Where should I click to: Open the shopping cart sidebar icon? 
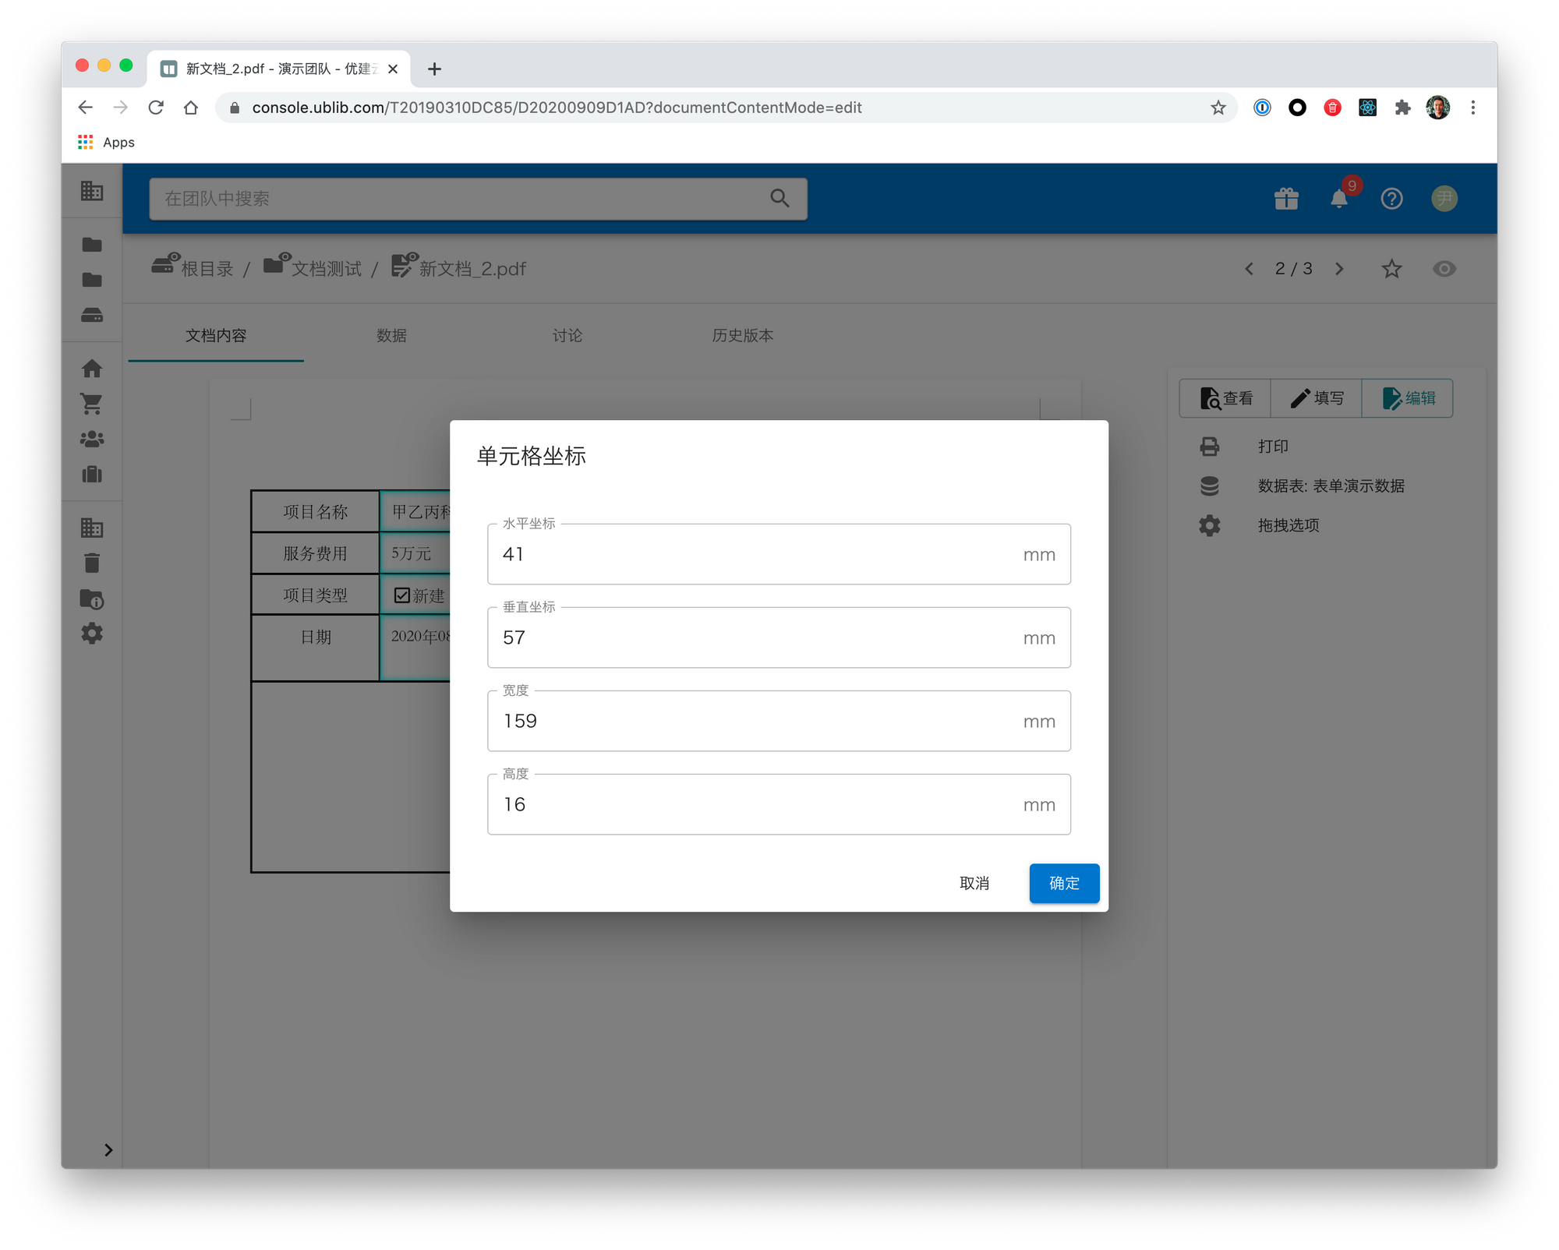(x=92, y=404)
